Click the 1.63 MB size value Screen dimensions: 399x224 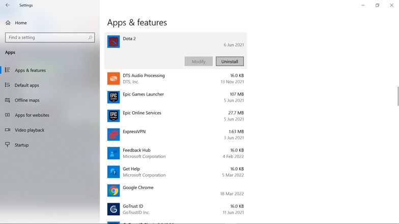tap(236, 132)
